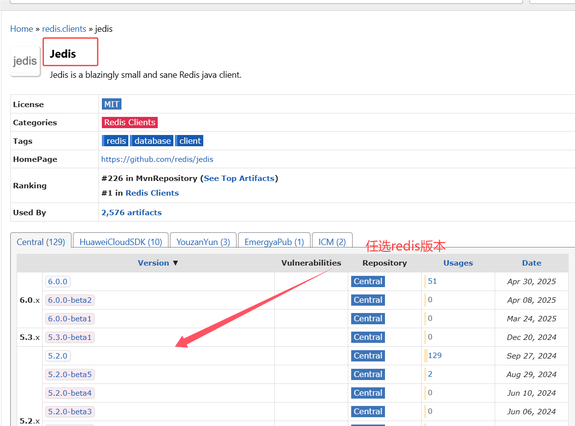Switch to the EmergyaPub (1) tab
The height and width of the screenshot is (426, 575).
tap(274, 242)
